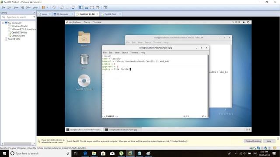Open the Mail app from the taskbar
Image resolution: width=280 pixels, height=157 pixels.
click(x=112, y=153)
